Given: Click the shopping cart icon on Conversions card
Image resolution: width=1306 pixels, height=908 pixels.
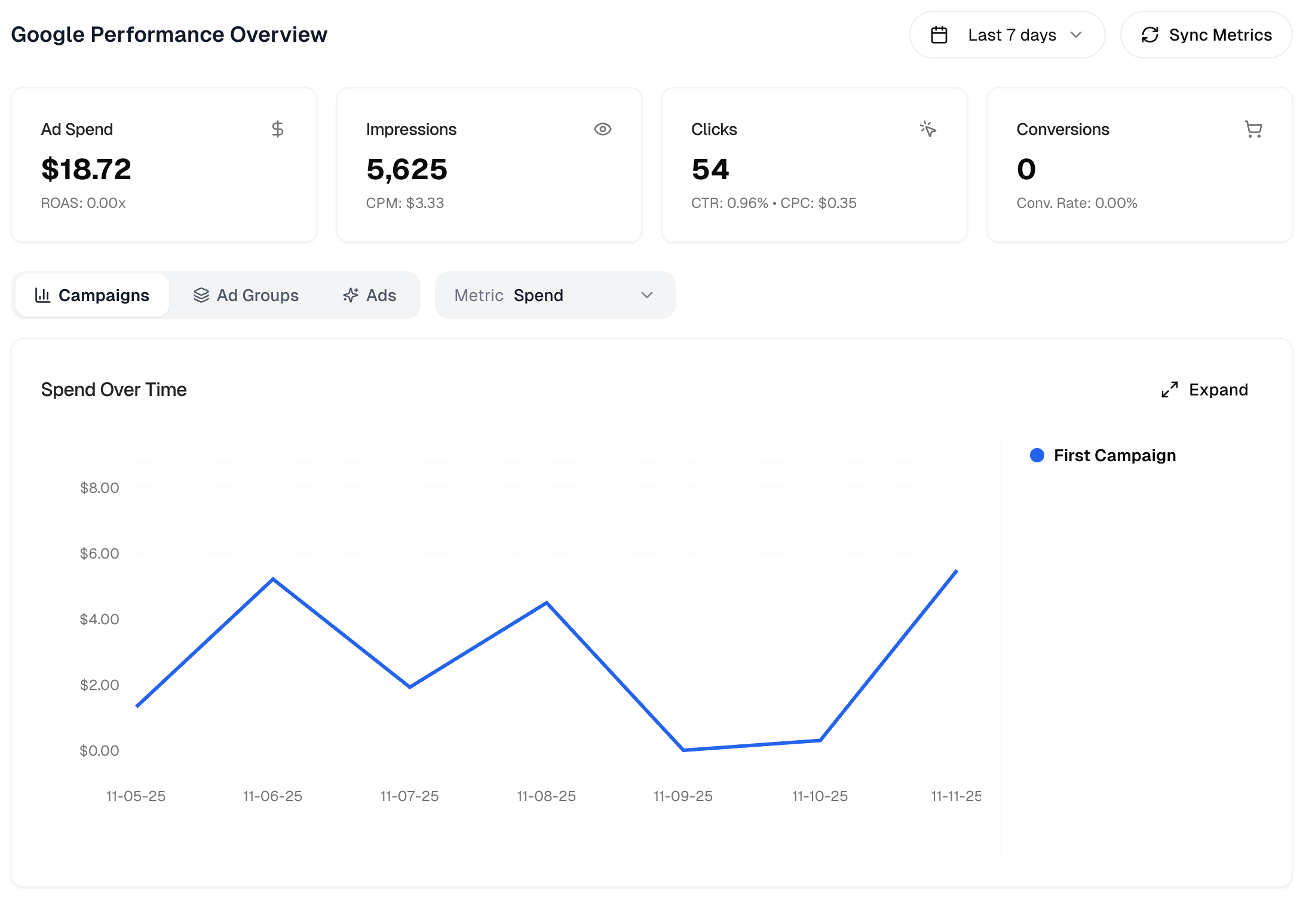Looking at the screenshot, I should click(x=1253, y=129).
